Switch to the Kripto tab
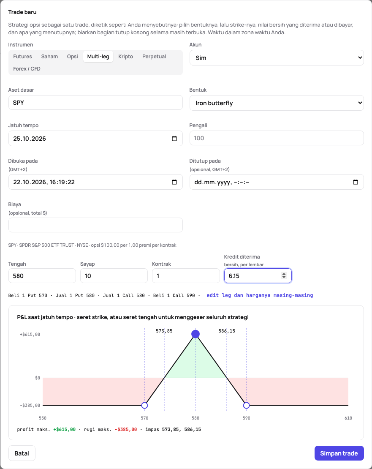 tap(125, 57)
